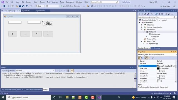Open the label2 object selector dropdown
This screenshot has height=100, width=178.
176,55
